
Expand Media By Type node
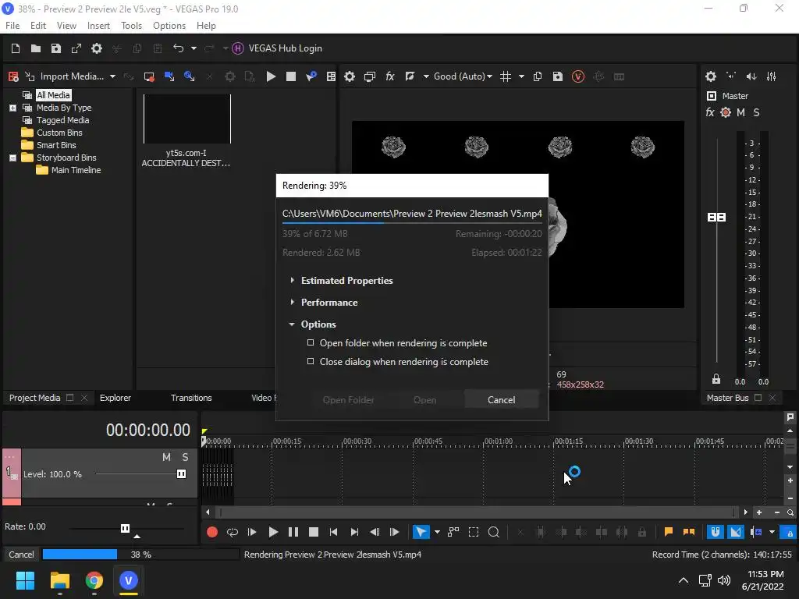(x=12, y=108)
